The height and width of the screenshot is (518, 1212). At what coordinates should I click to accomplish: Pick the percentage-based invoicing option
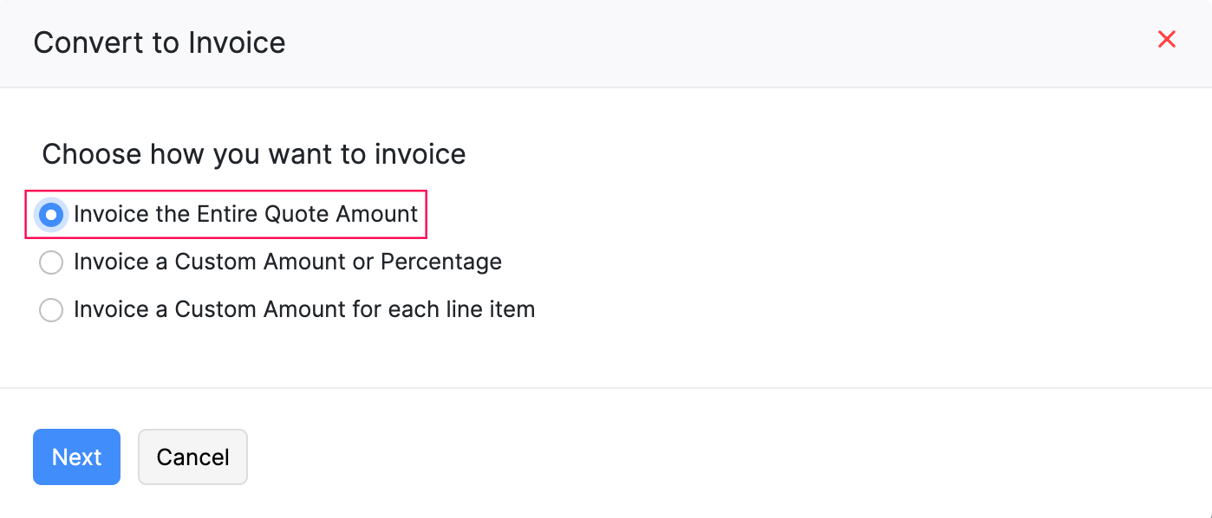tap(51, 262)
